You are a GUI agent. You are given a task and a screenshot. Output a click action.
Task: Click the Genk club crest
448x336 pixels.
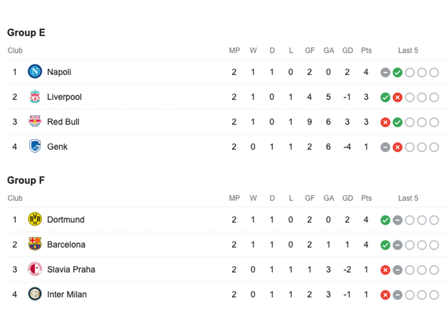pos(35,146)
